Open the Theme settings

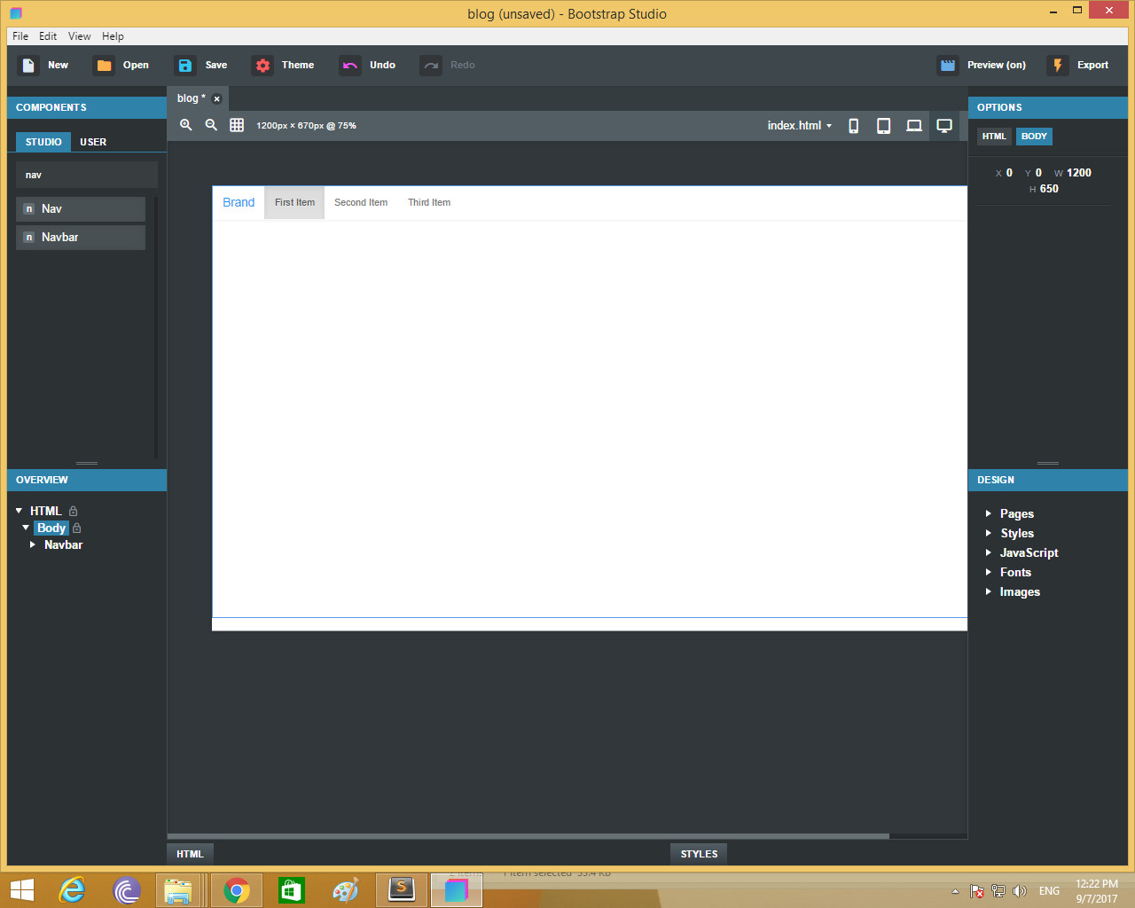coord(284,65)
